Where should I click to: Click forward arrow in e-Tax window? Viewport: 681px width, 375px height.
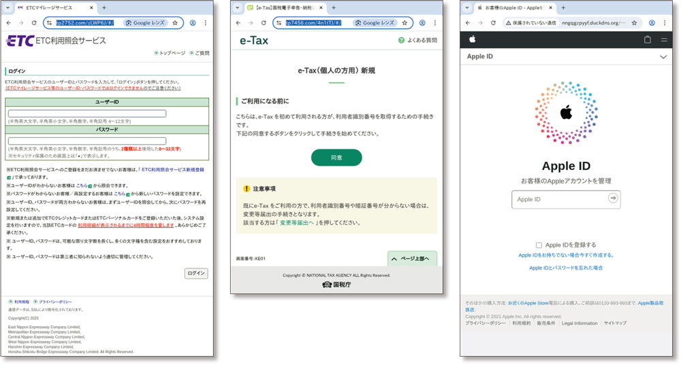coord(251,23)
